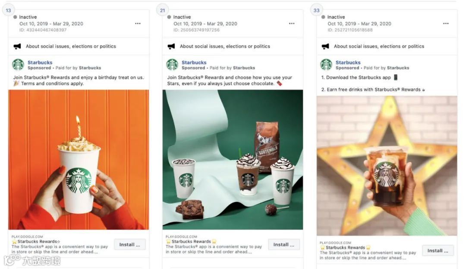Screen dimensions: 466x269
Task: Open the three-dot menu on ad 21
Action: click(292, 23)
